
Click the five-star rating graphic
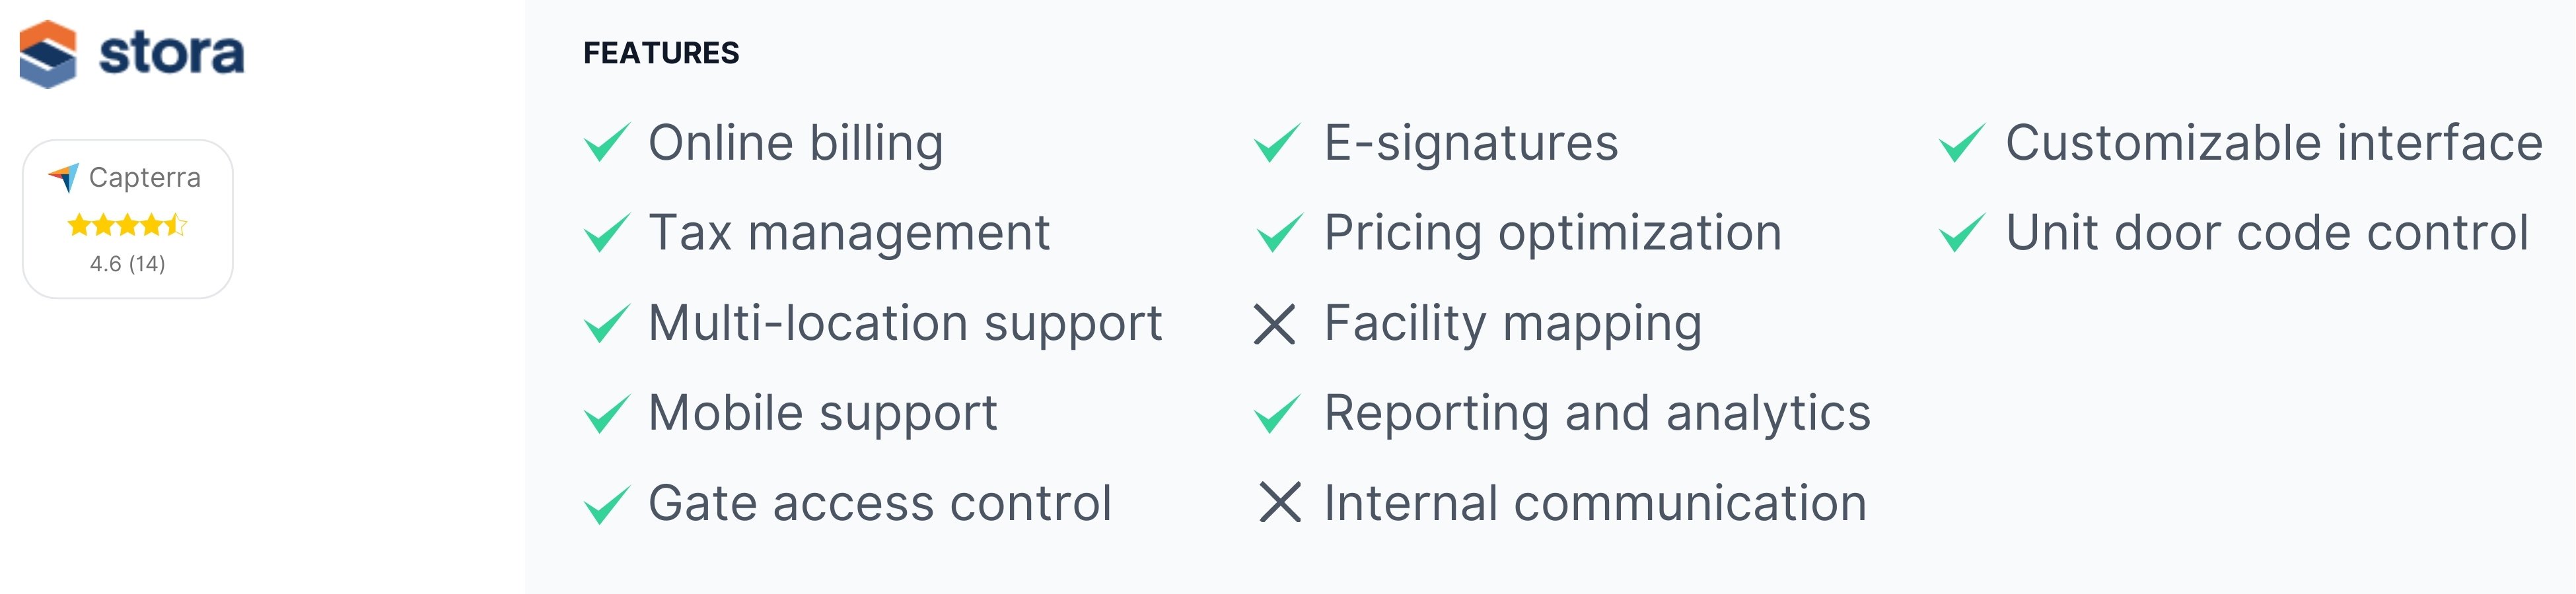(127, 225)
